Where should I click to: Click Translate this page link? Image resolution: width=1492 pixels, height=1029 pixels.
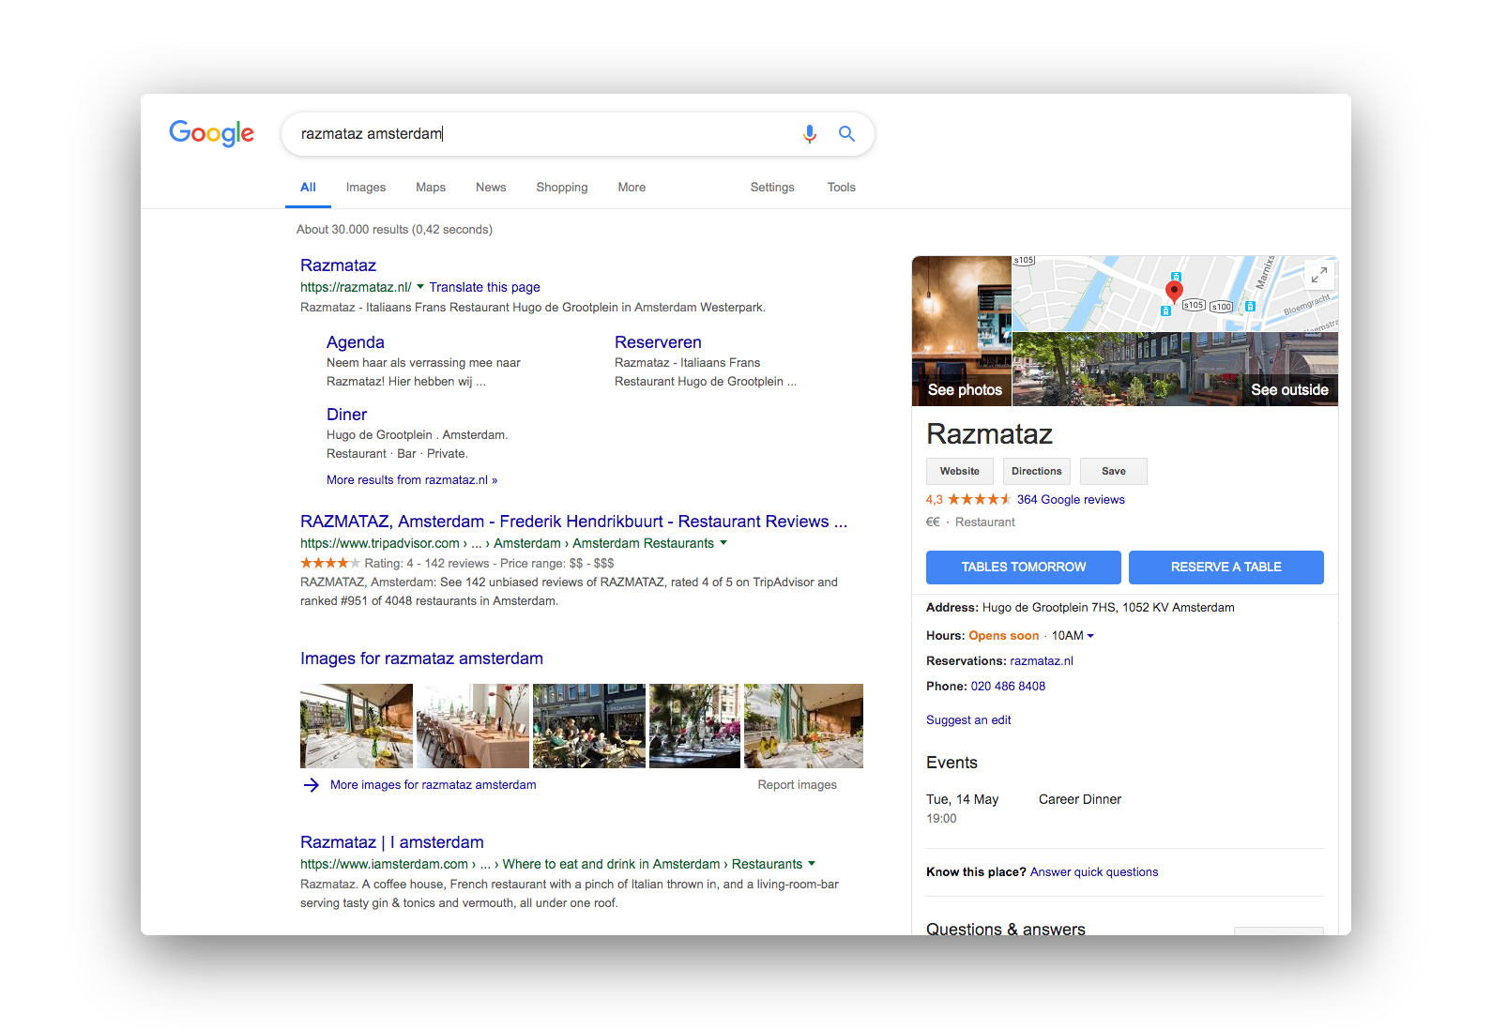(x=484, y=287)
